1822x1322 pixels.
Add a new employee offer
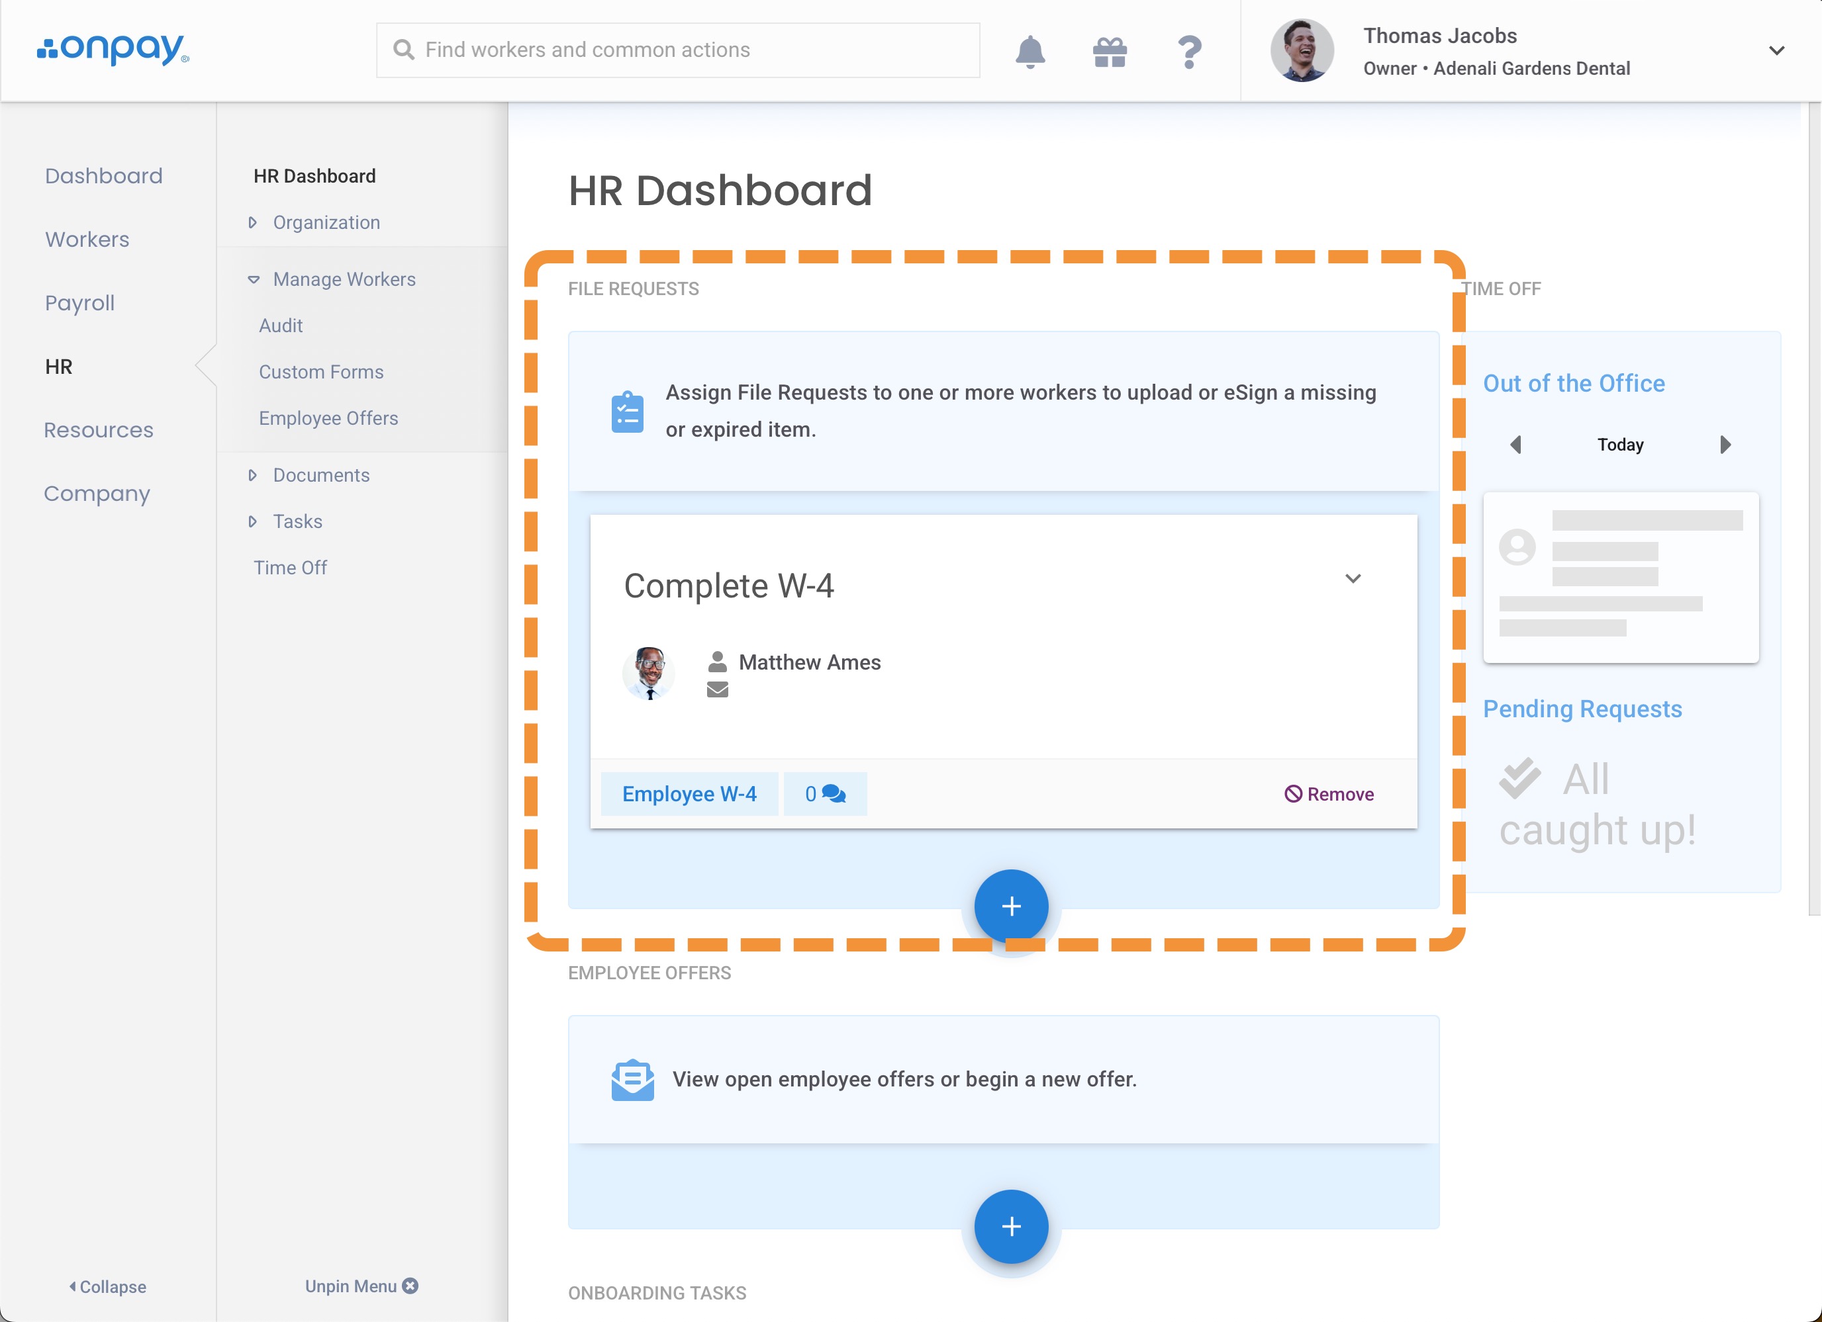tap(1010, 1225)
